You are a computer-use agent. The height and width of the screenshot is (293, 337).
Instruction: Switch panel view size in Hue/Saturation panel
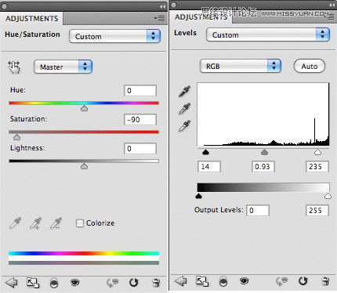click(x=33, y=283)
